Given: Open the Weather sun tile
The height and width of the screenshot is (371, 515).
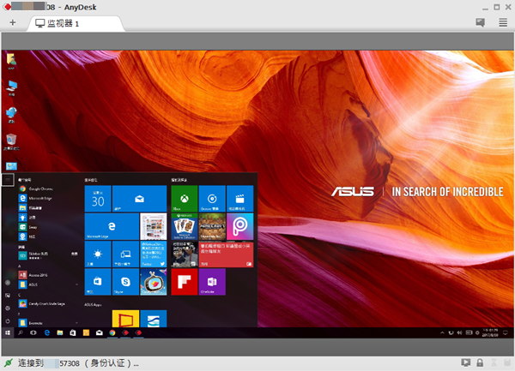Looking at the screenshot, I should coord(98,254).
